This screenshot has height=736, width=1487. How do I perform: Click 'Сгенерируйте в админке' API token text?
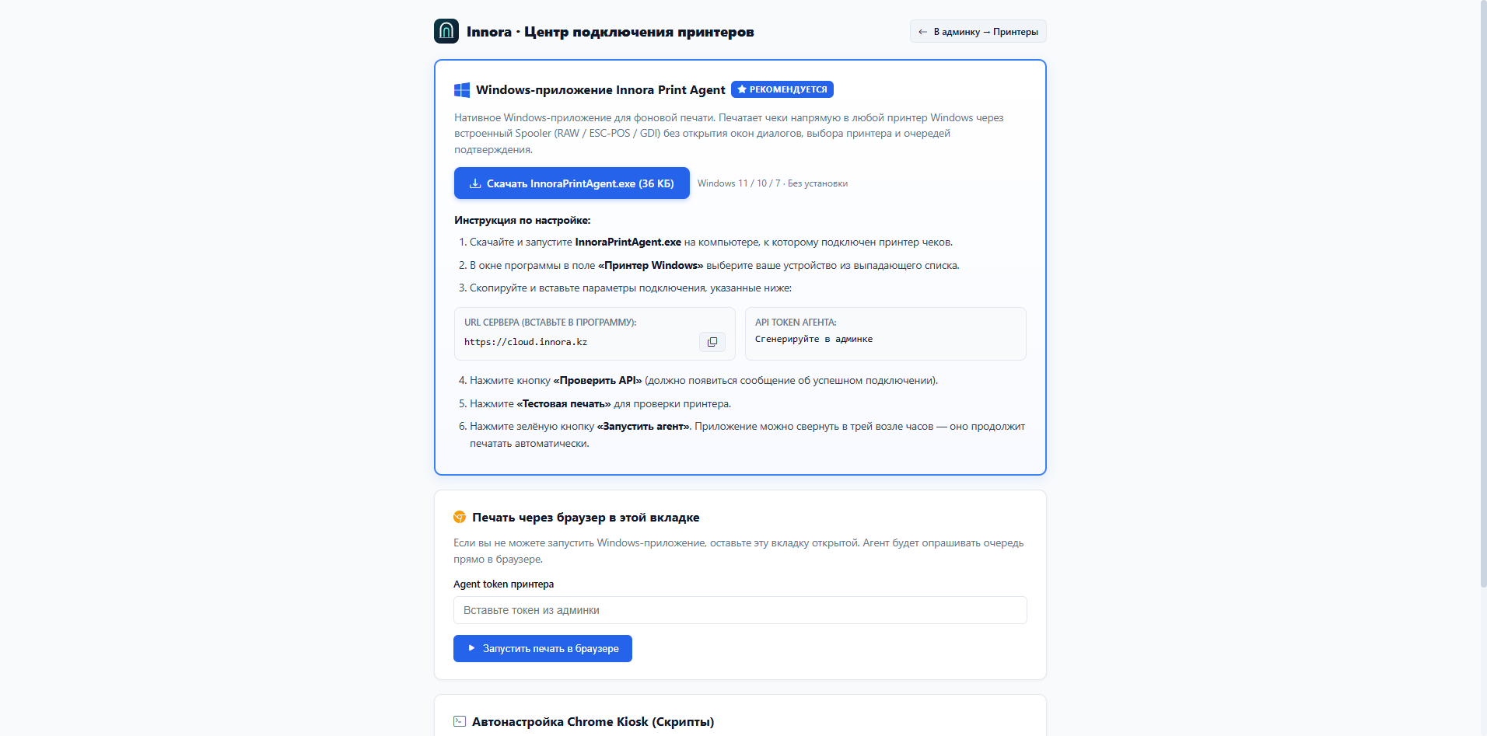tap(813, 339)
